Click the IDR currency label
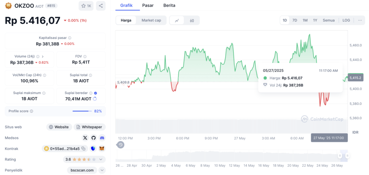Image resolution: width=369 pixels, height=175 pixels. (355, 132)
